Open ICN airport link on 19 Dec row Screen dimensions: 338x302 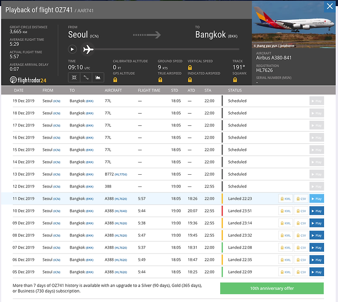tap(57, 101)
